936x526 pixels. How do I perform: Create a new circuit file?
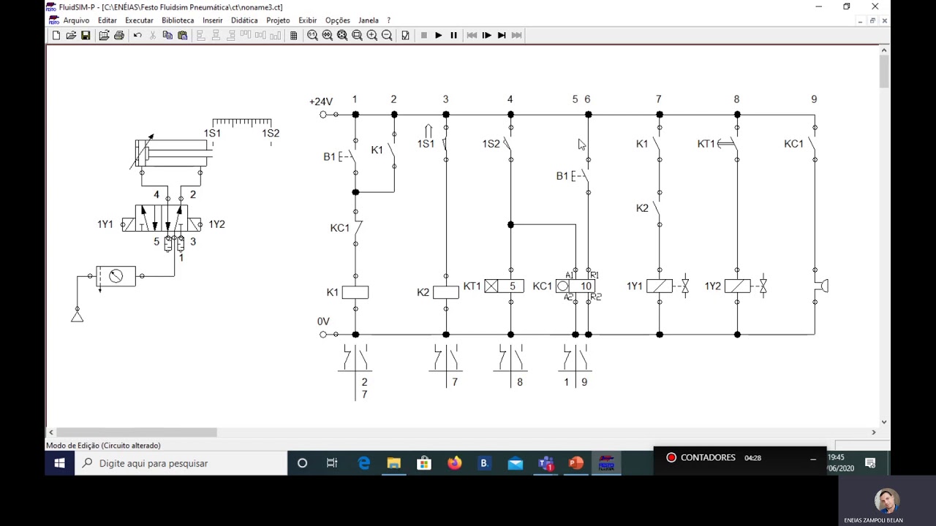[x=56, y=35]
